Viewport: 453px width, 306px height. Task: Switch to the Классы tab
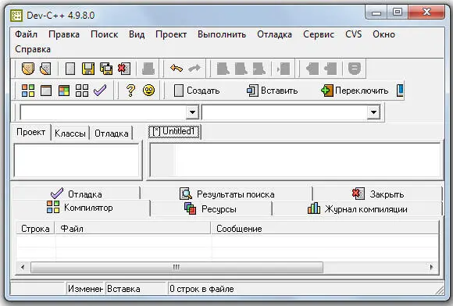70,133
